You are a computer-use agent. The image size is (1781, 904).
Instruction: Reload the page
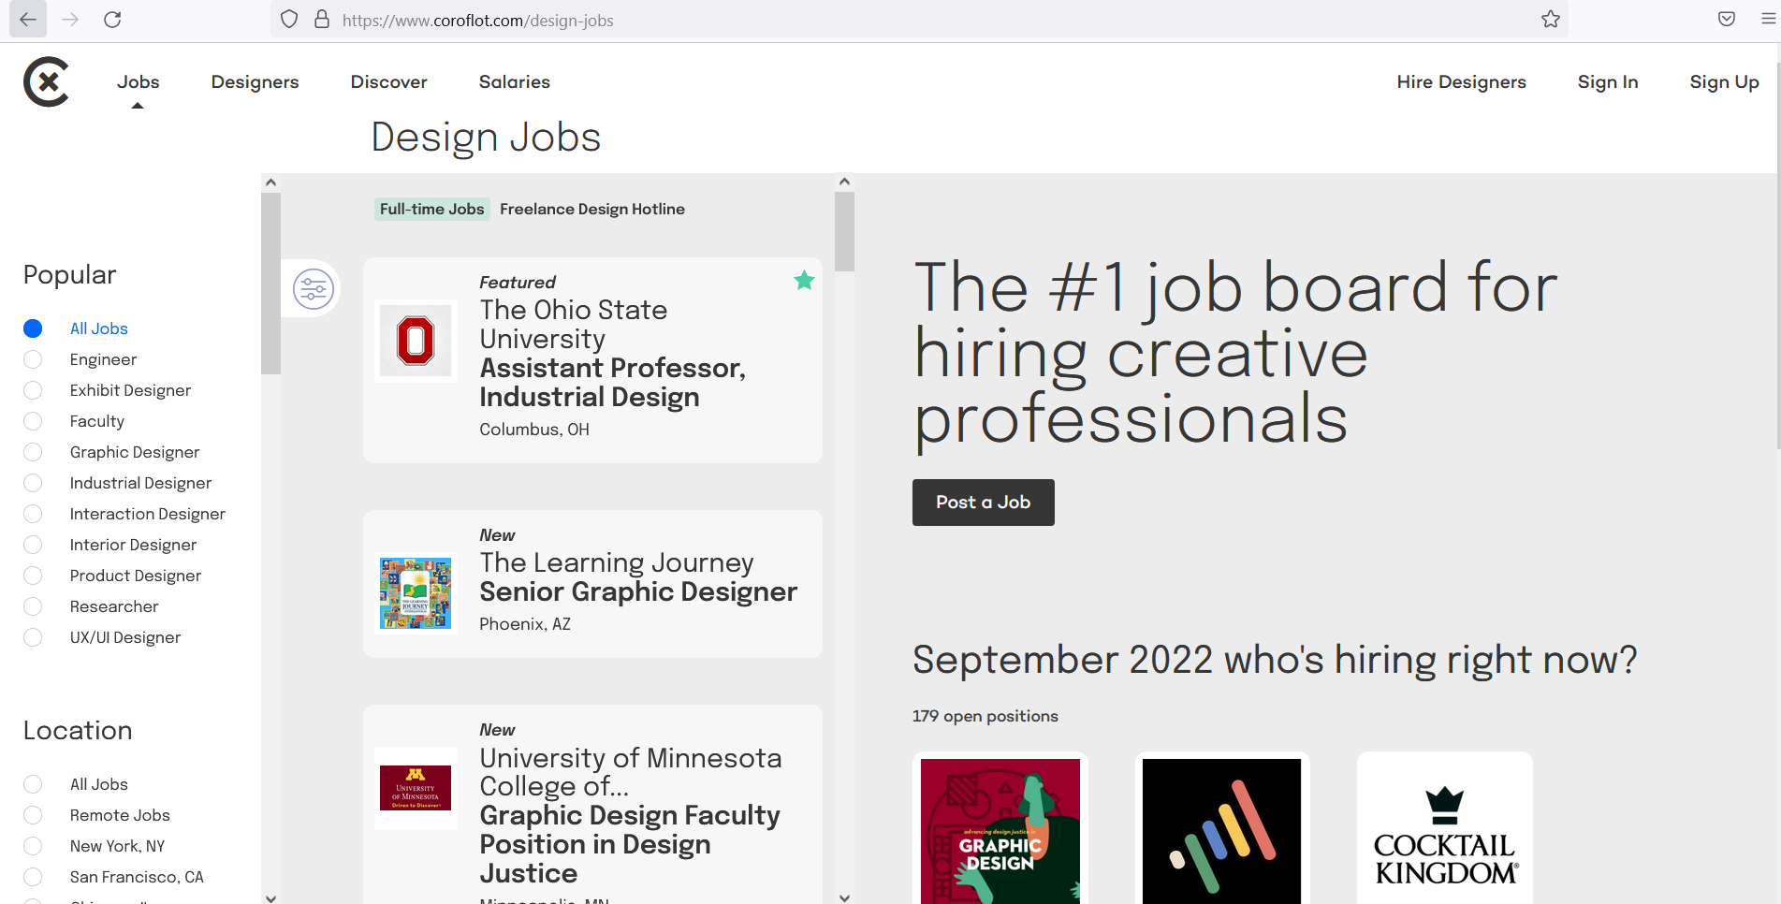(112, 19)
